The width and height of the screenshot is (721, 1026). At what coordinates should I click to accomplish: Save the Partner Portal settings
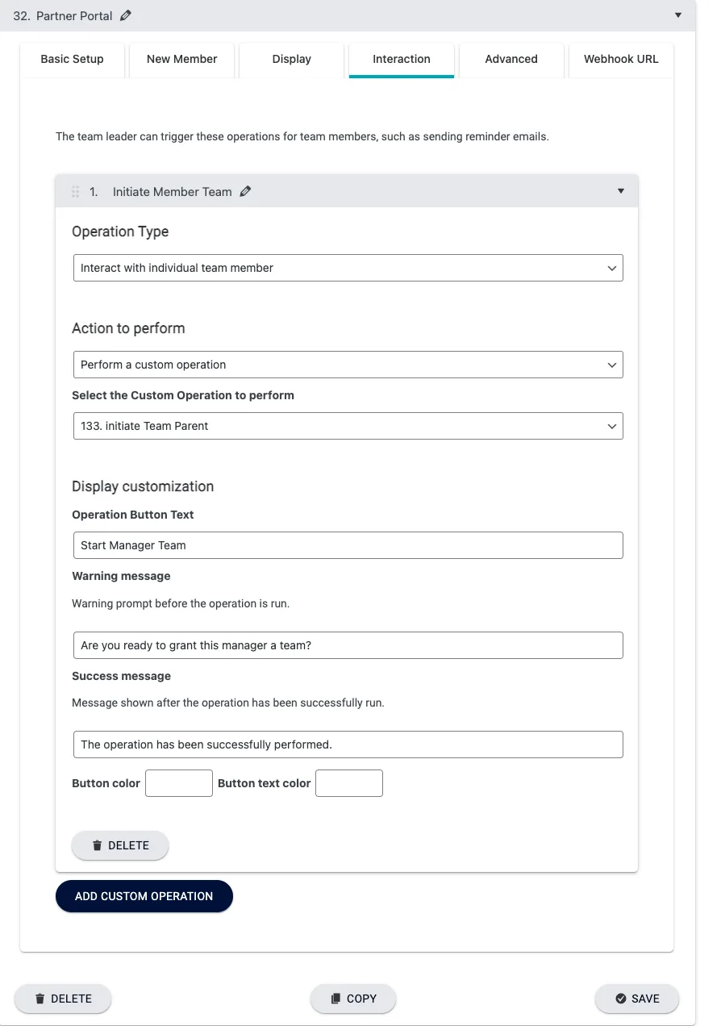point(636,999)
